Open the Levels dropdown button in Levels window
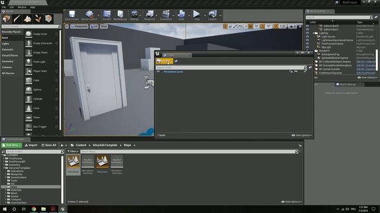The width and height of the screenshot is (380, 213). (164, 61)
